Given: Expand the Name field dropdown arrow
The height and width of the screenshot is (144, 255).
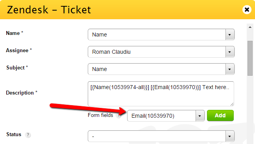Looking at the screenshot, I should coord(230,35).
